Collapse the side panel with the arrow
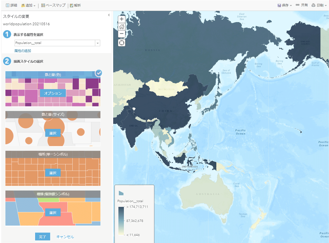Screen dimensions: 329x243 point(109,15)
